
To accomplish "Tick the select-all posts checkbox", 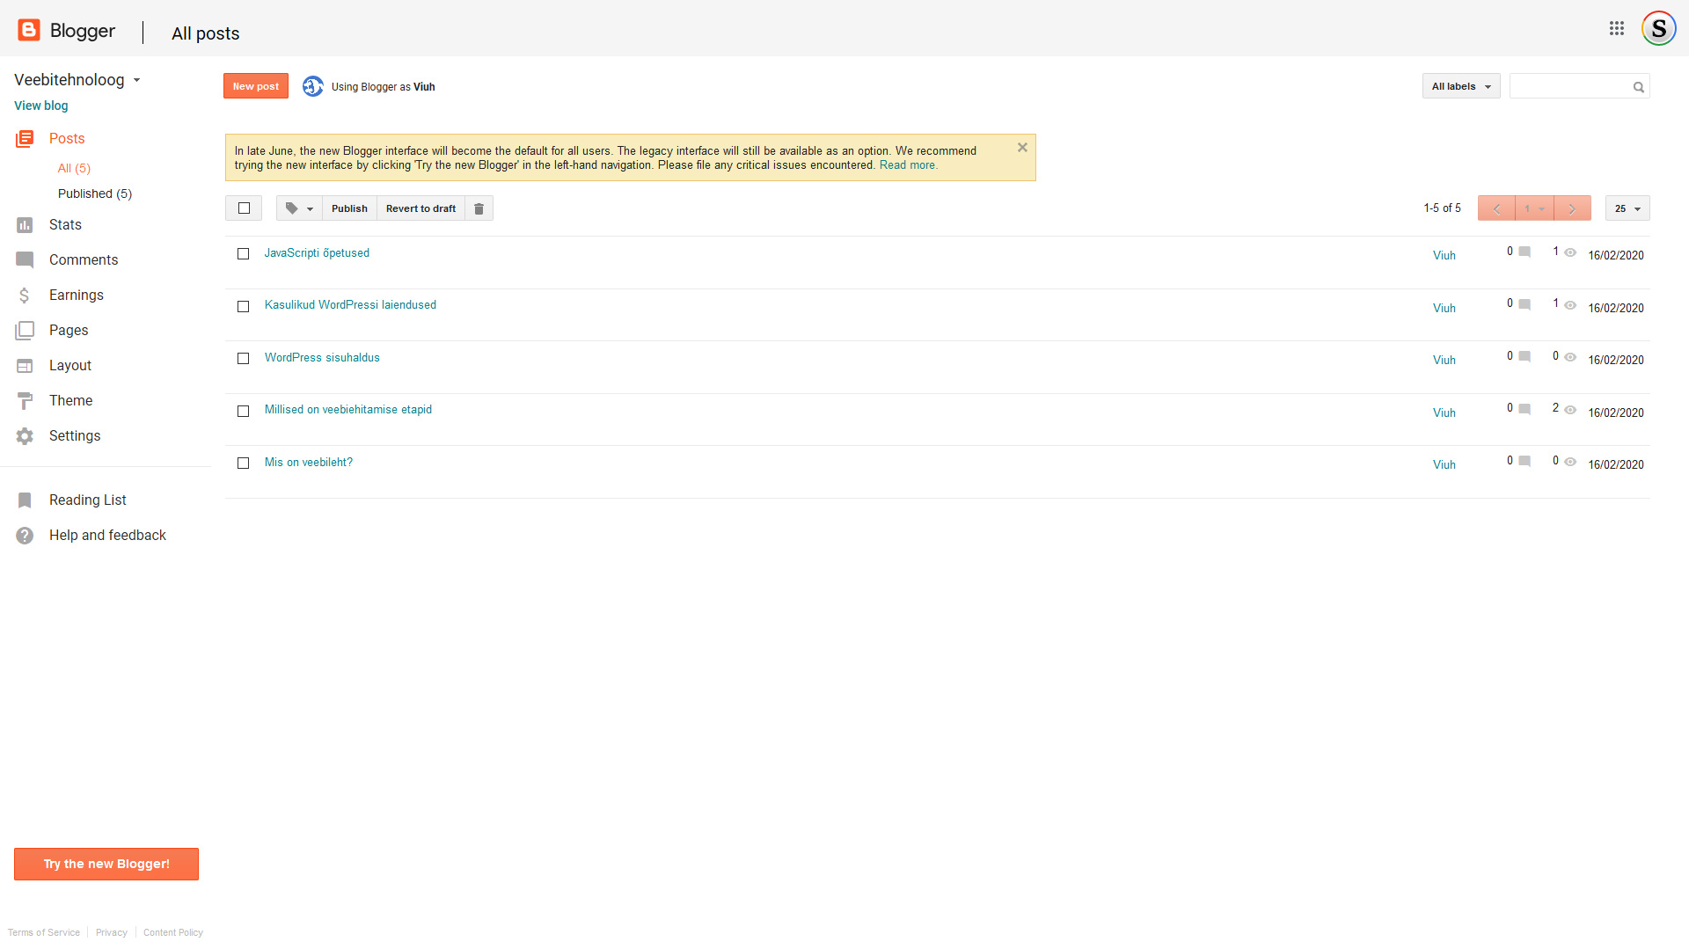I will click(244, 208).
